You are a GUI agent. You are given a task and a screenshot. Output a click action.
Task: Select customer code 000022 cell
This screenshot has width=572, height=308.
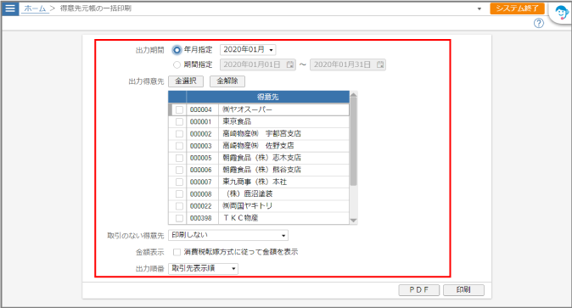[x=202, y=206]
